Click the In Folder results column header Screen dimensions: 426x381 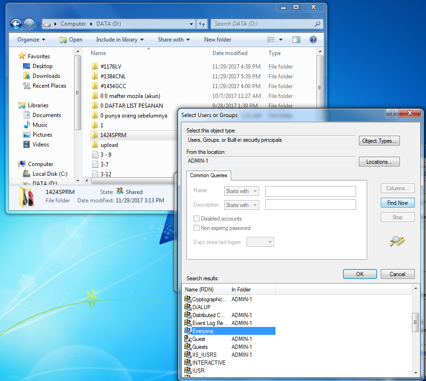point(252,290)
